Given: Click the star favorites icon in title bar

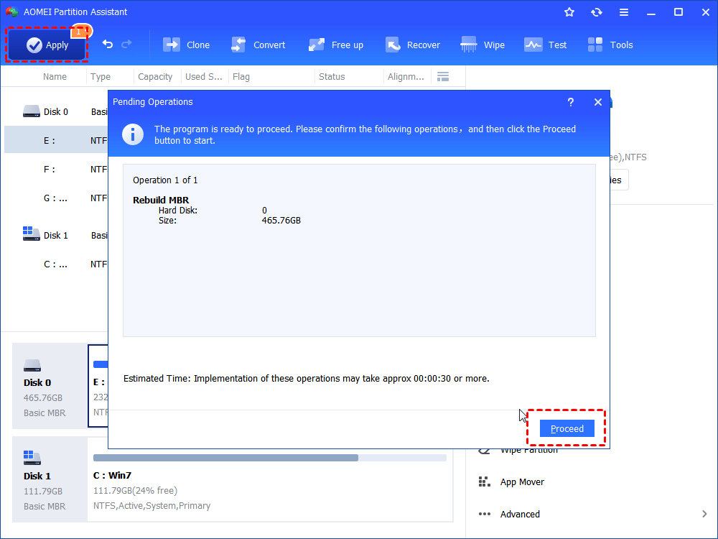Looking at the screenshot, I should (x=569, y=12).
